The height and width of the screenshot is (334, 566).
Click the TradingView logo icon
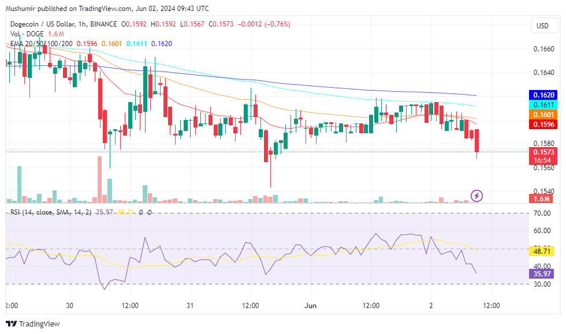(x=12, y=324)
